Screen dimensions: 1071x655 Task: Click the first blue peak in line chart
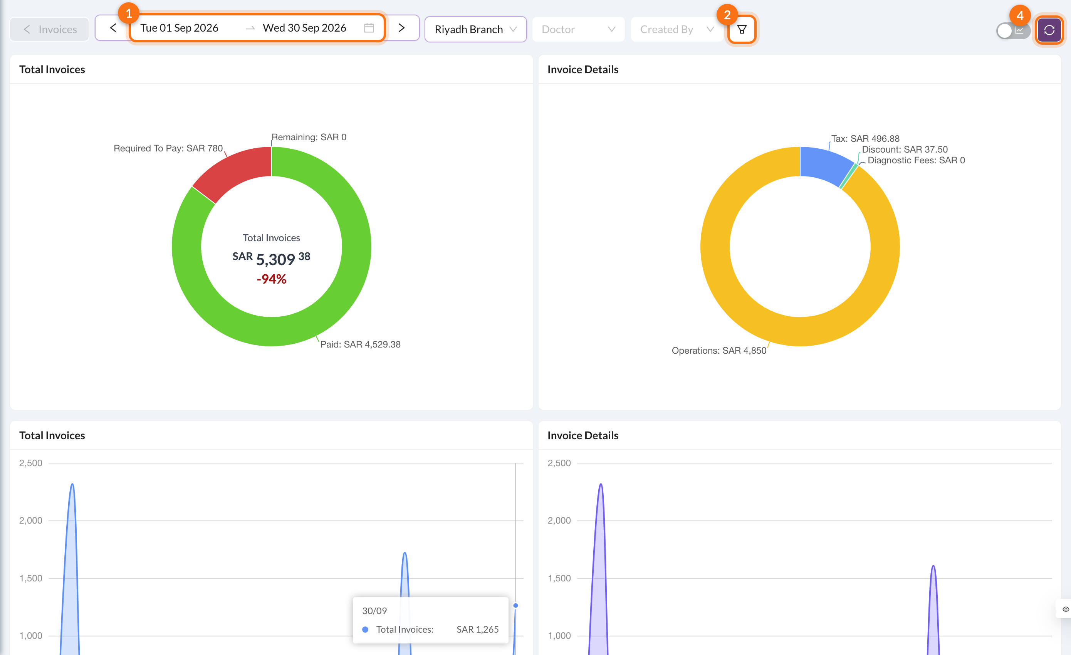pyautogui.click(x=72, y=485)
